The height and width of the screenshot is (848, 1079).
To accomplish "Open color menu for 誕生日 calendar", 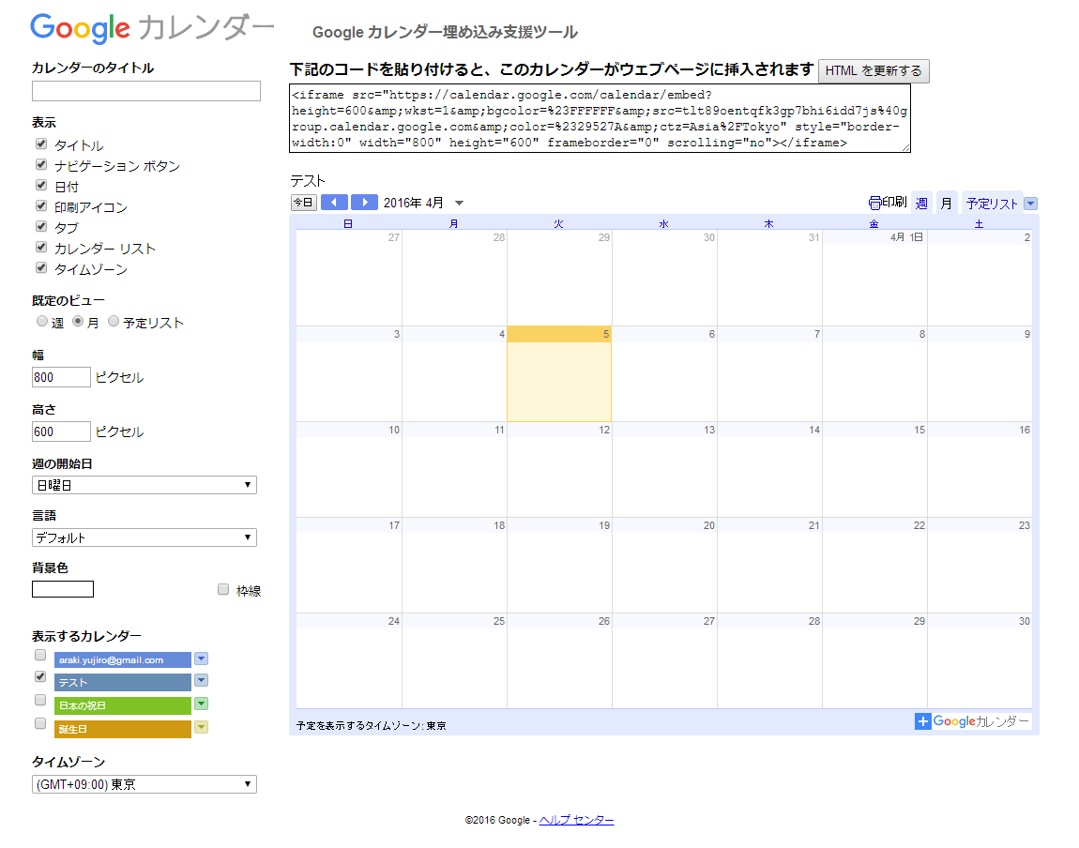I will click(201, 727).
